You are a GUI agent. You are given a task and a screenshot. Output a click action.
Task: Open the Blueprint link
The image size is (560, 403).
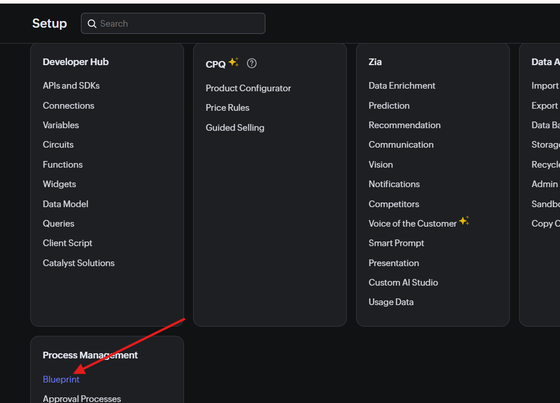click(61, 379)
